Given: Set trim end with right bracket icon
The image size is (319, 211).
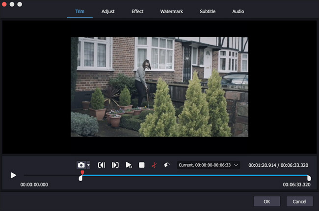Looking at the screenshot, I should (115, 165).
